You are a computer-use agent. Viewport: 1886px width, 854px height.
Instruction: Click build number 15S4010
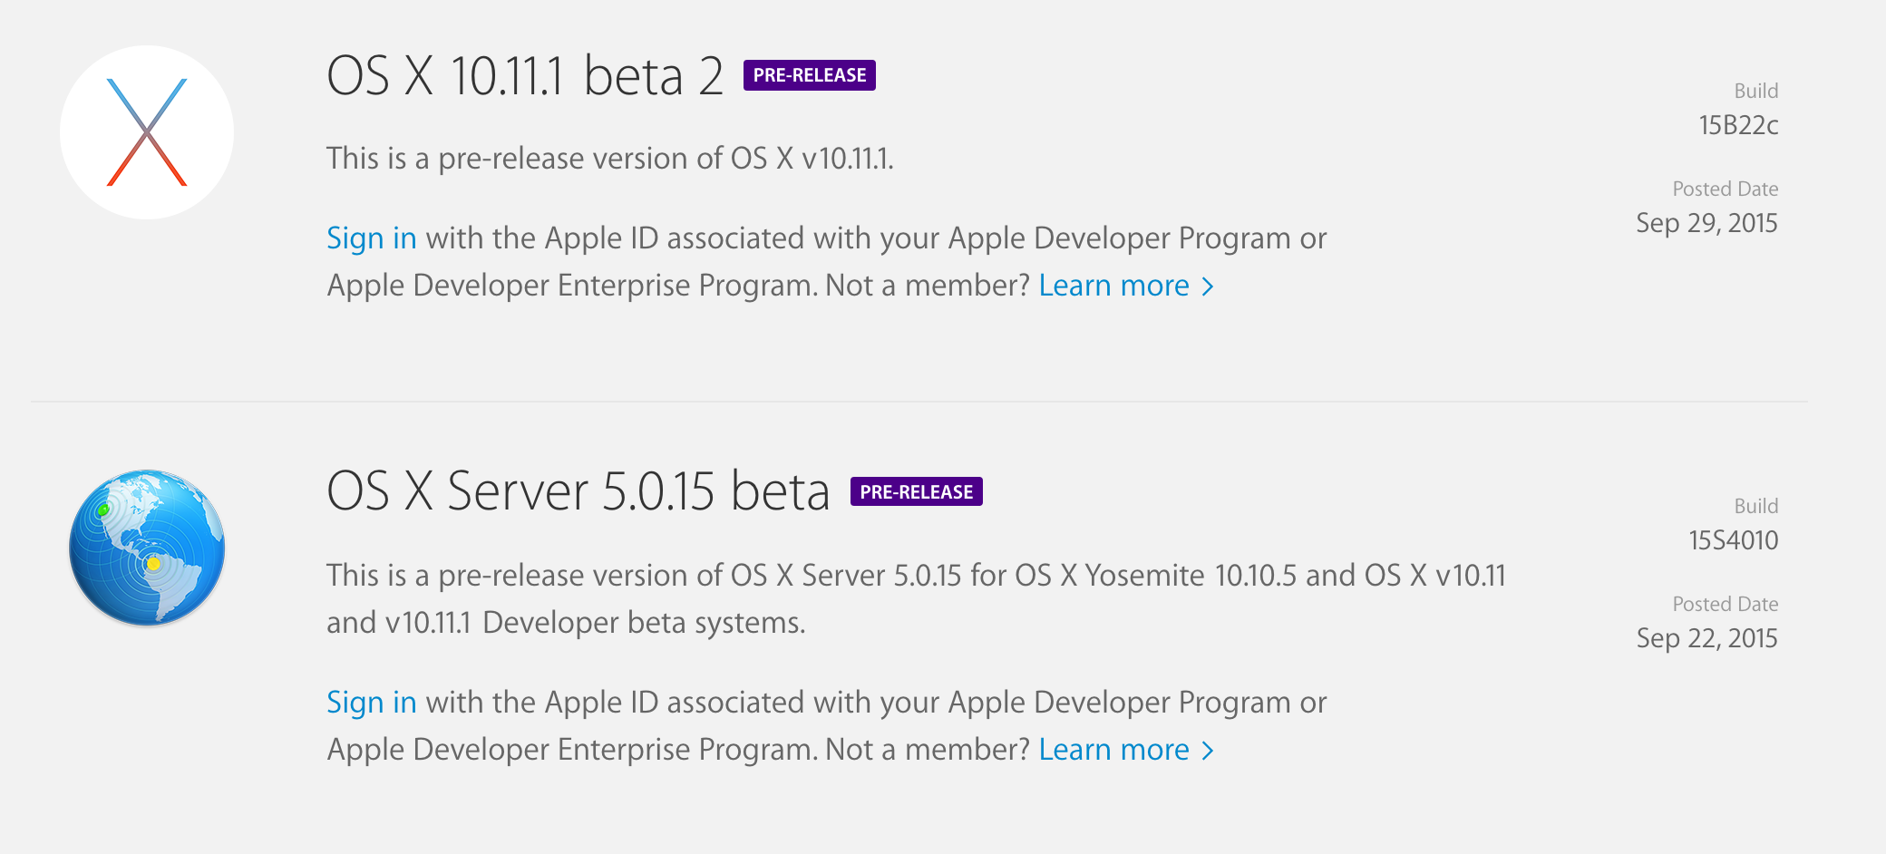click(x=1733, y=540)
